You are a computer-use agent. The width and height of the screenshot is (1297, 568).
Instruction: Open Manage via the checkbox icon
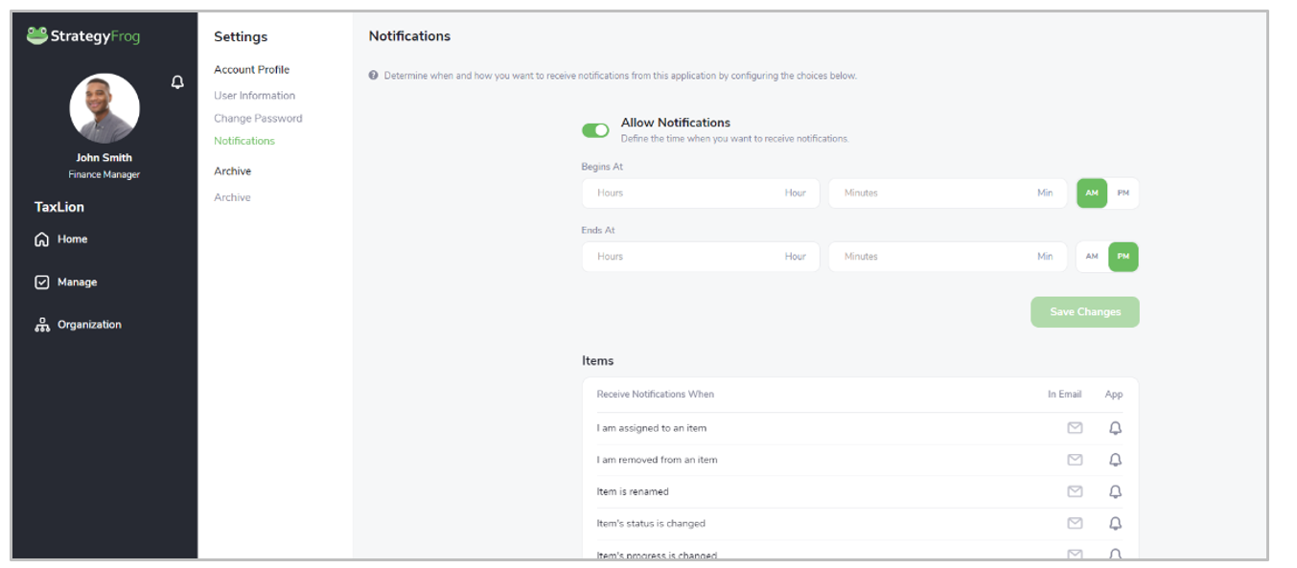point(41,283)
